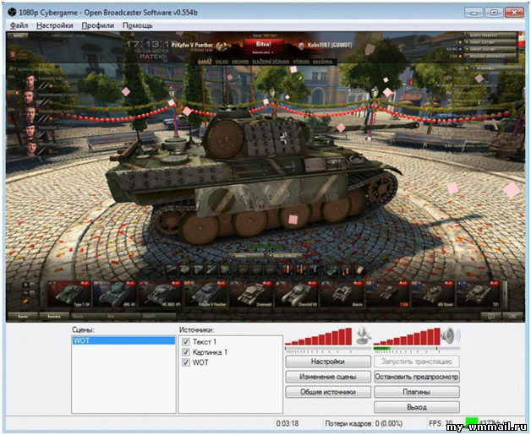Image resolution: width=531 pixels, height=435 pixels.
Task: Open the Профили menu
Action: [x=98, y=25]
